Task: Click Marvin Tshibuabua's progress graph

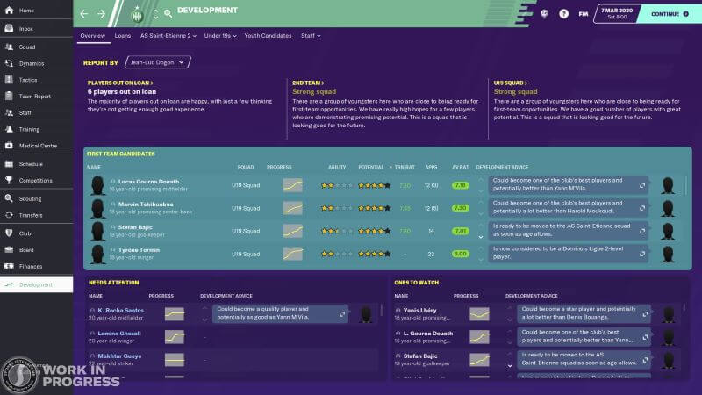Action: point(292,208)
